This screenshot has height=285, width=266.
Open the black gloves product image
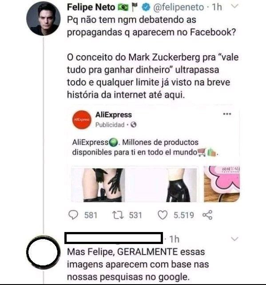[98, 185]
